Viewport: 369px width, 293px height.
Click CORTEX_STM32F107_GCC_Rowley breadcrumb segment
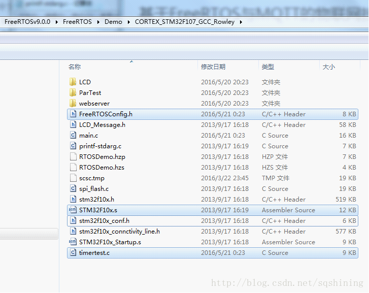tap(185, 22)
